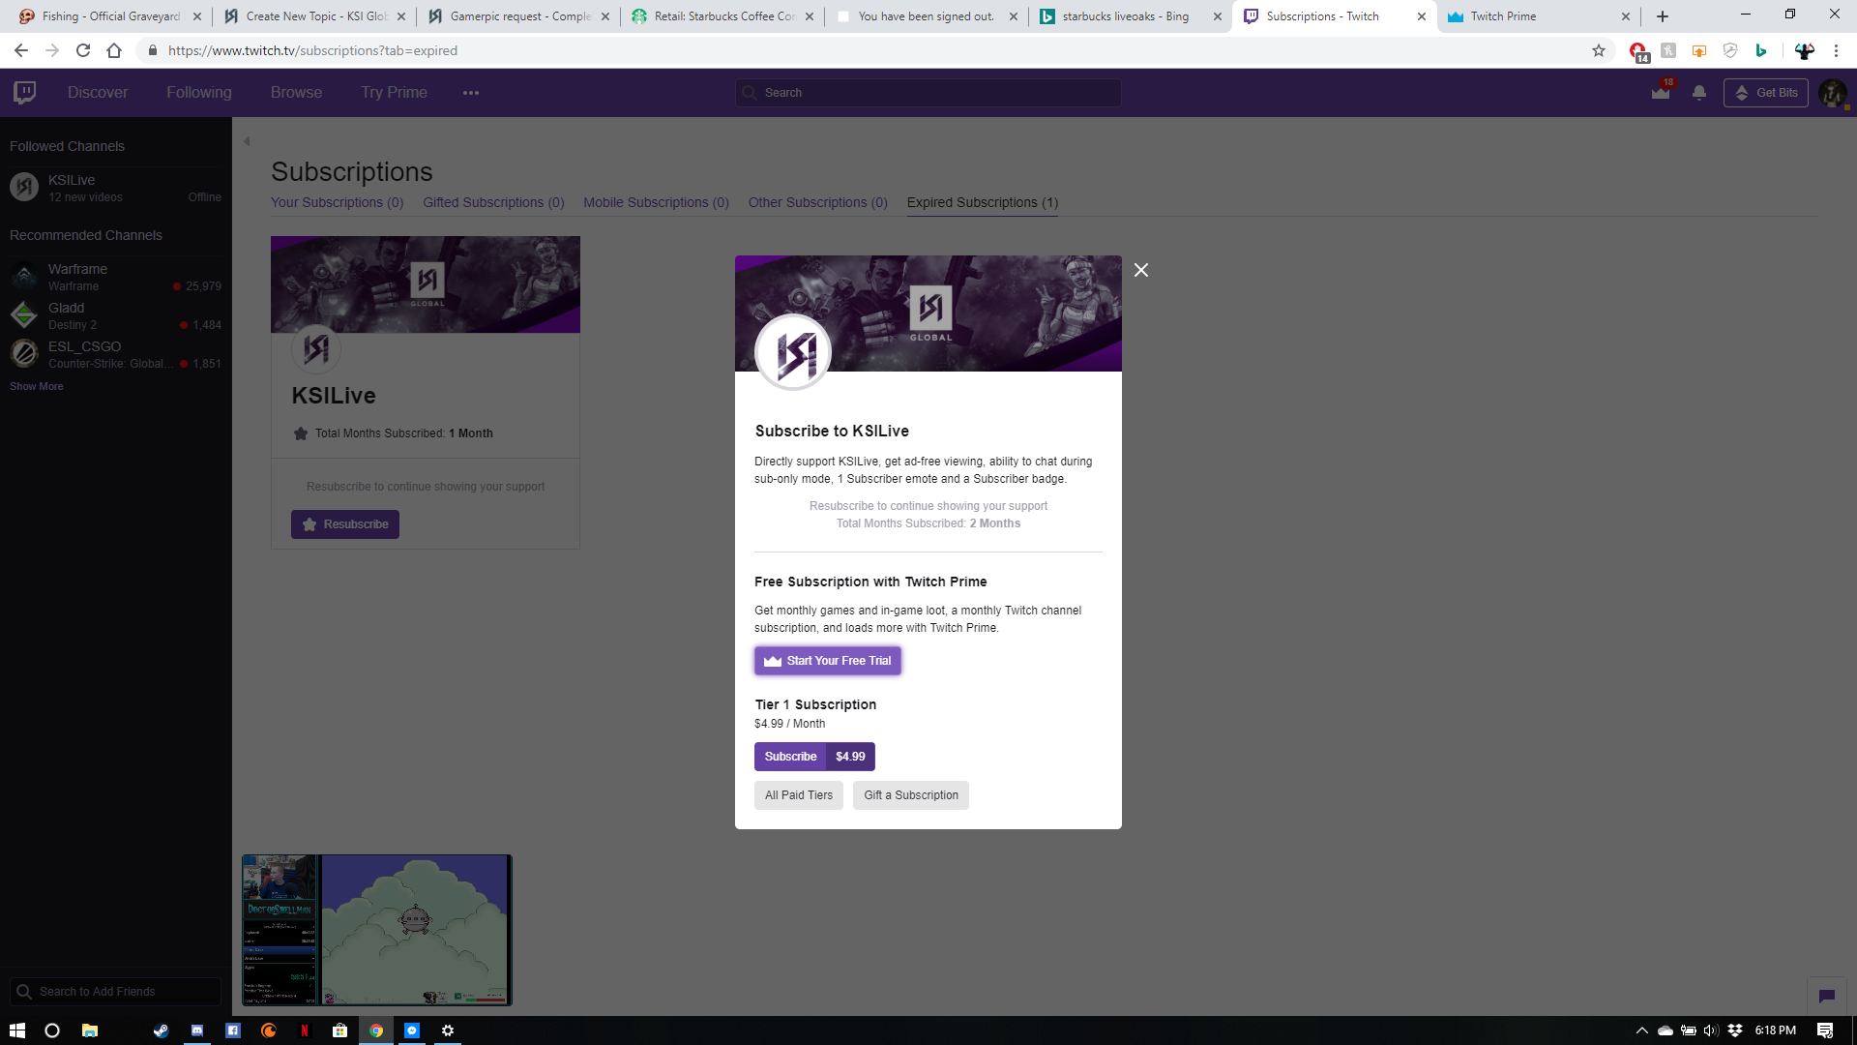Click the KSILive avatar in Followed Channels
The width and height of the screenshot is (1857, 1045).
[x=24, y=187]
